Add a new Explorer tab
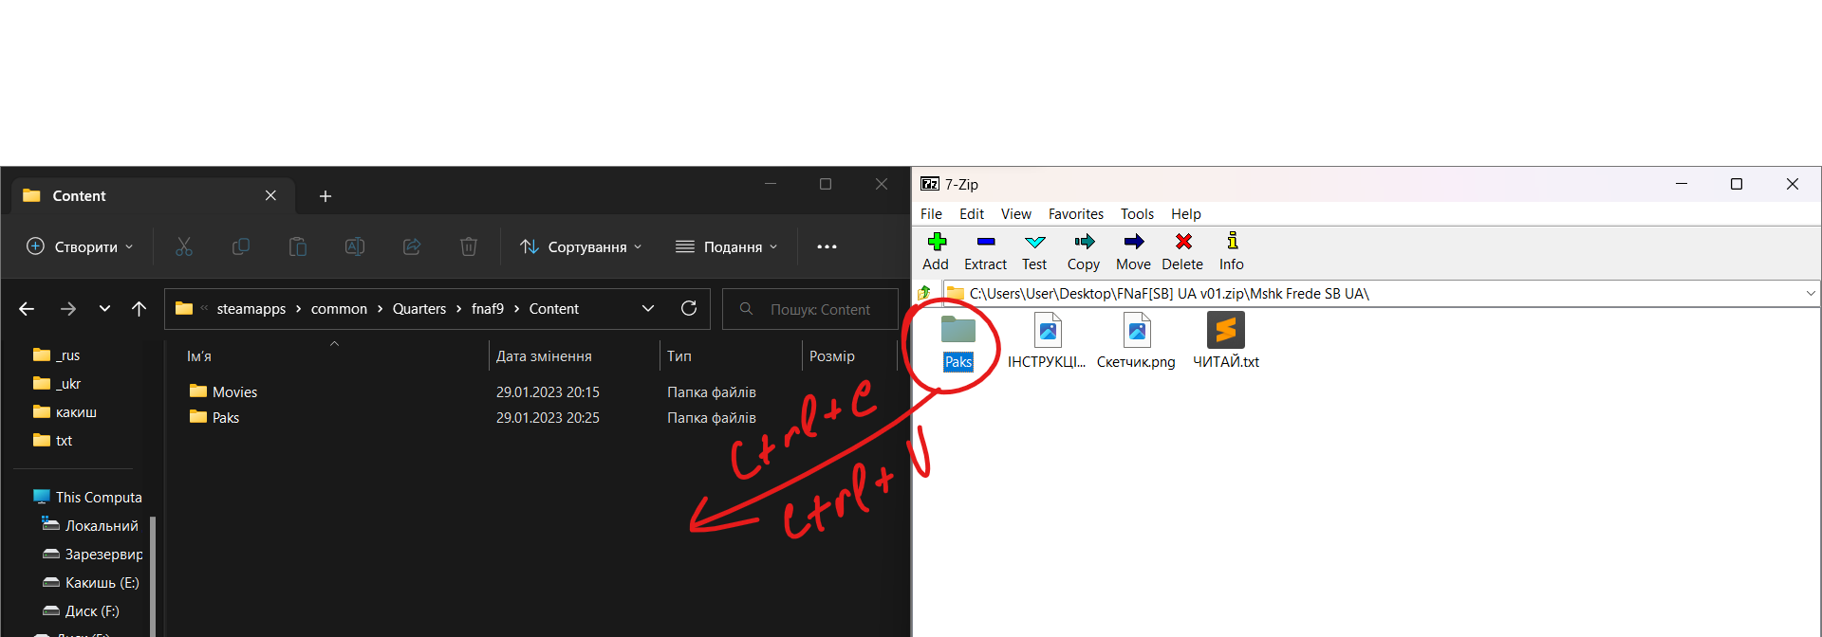This screenshot has height=637, width=1822. 325,196
